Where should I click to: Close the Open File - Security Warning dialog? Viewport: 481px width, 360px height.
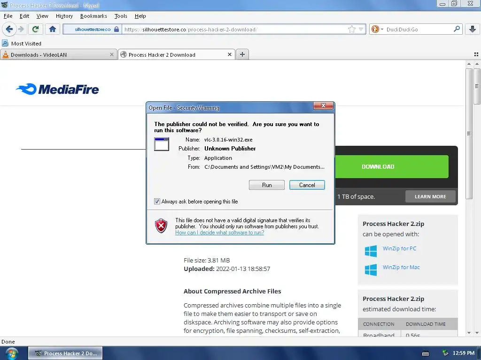point(323,105)
